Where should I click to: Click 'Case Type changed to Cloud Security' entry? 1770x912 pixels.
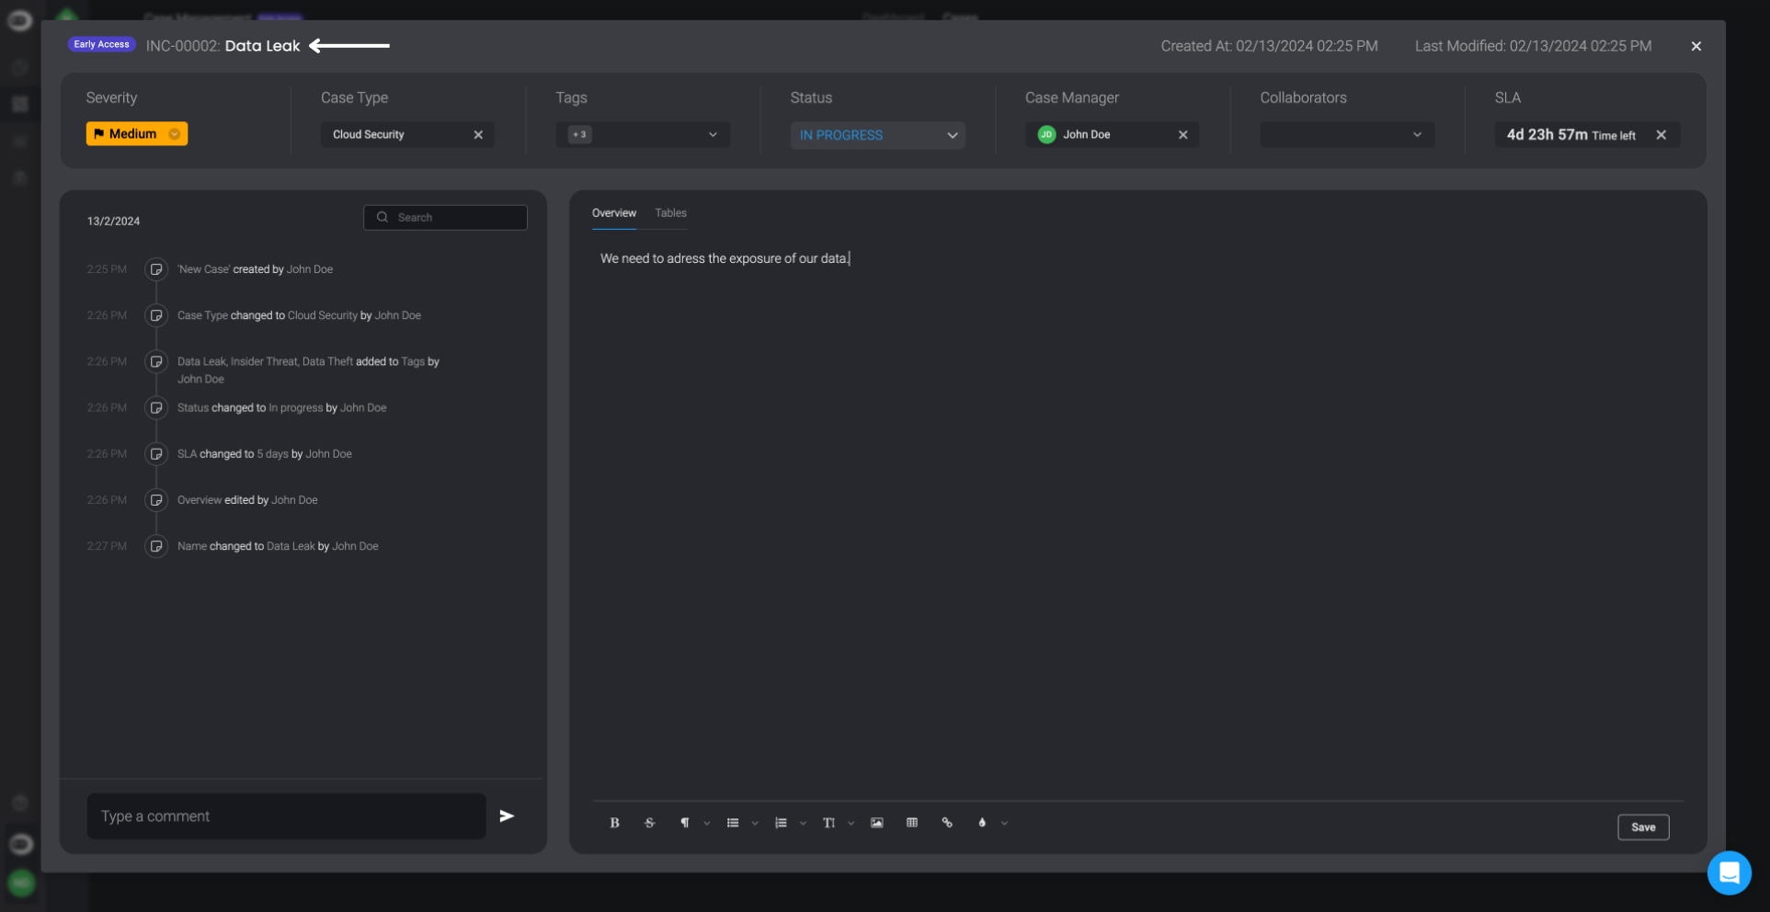click(299, 315)
